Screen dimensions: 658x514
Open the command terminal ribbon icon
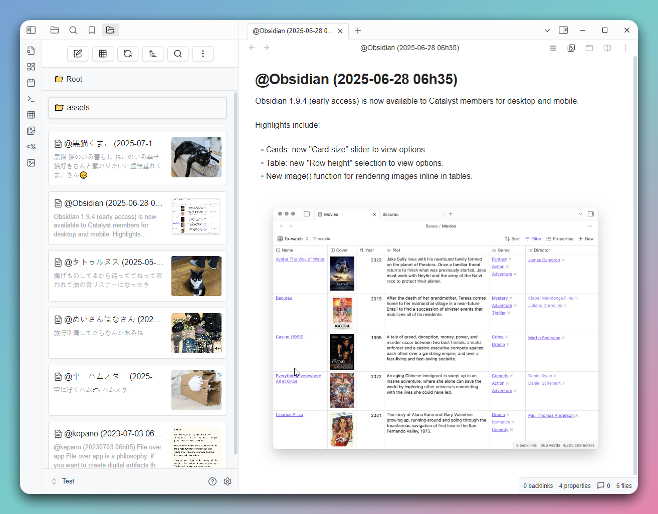[31, 99]
